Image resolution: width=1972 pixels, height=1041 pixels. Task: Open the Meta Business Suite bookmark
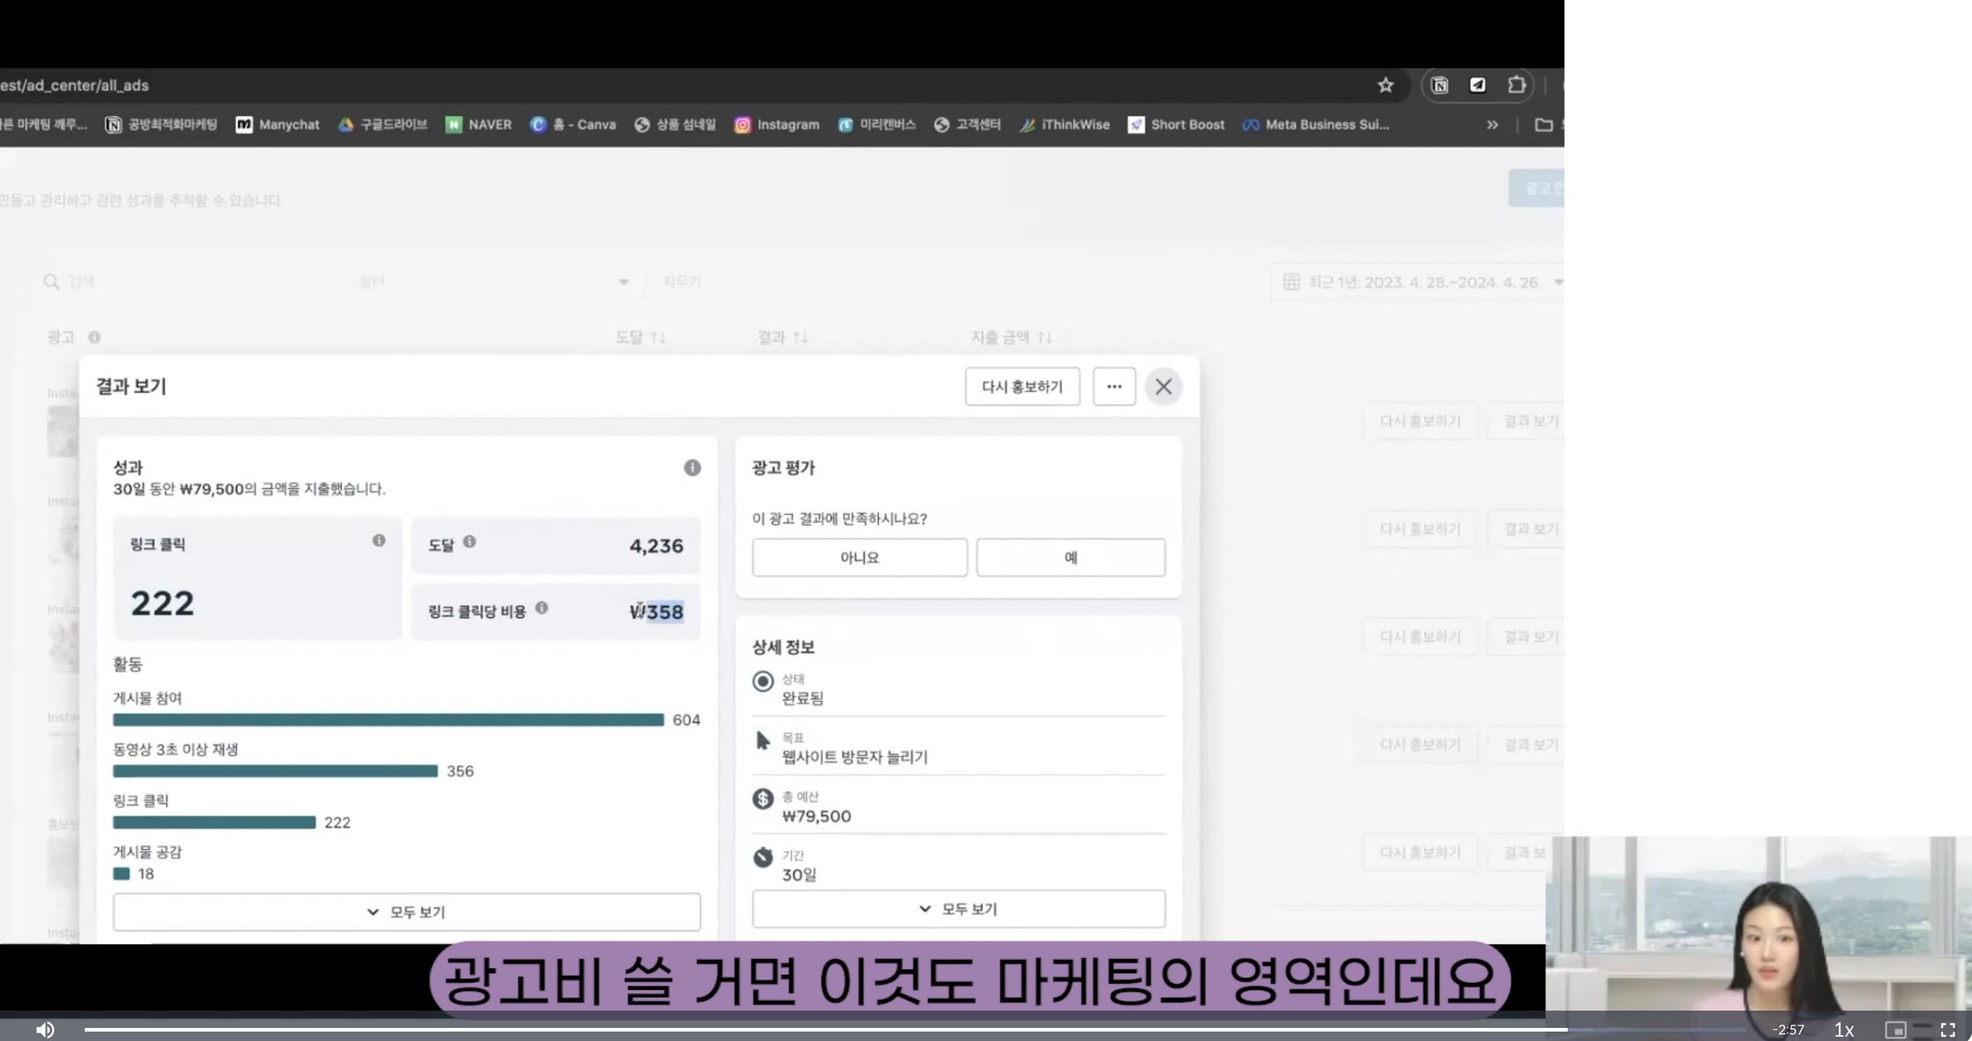(x=1316, y=125)
